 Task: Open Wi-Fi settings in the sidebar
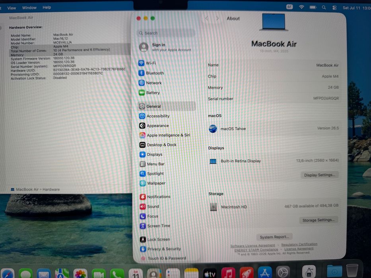147,63
